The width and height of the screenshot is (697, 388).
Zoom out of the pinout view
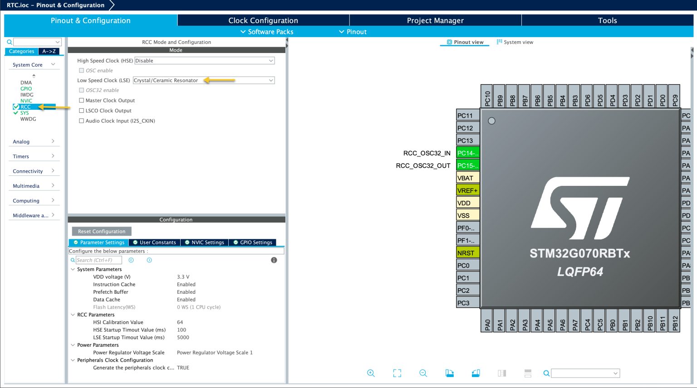[x=423, y=373]
